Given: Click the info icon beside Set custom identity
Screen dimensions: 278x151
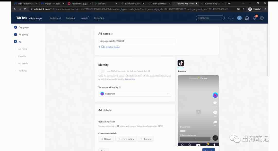Looking at the screenshot, I should click(x=120, y=87).
